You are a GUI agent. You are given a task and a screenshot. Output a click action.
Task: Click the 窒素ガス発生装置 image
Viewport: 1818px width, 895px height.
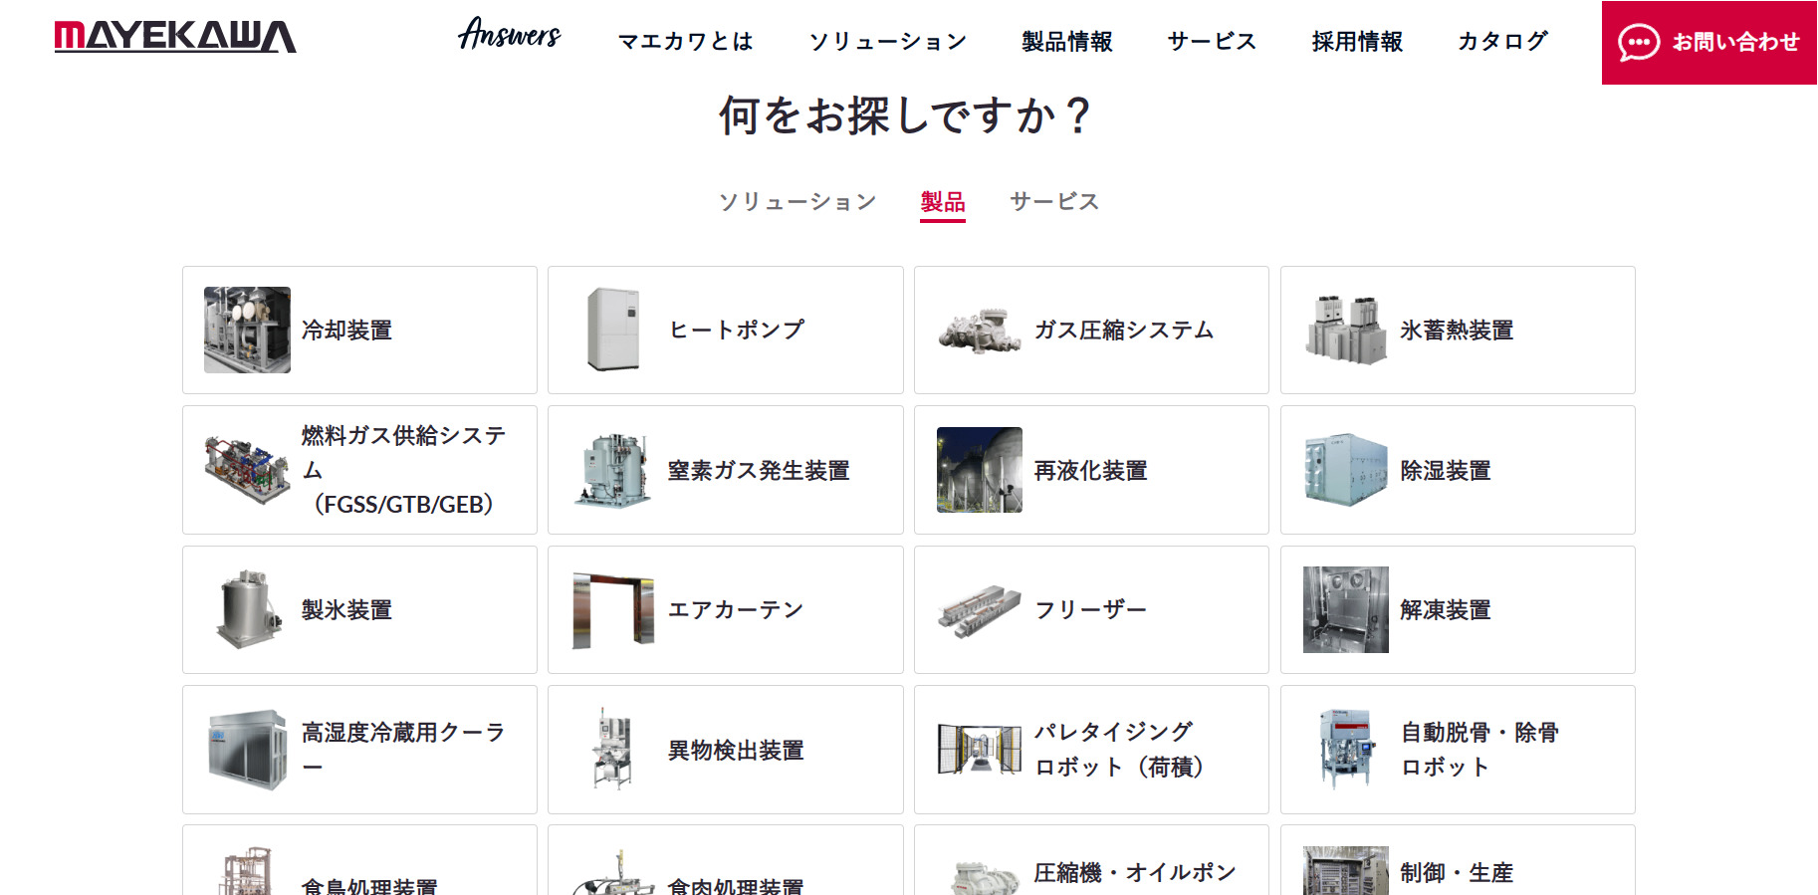613,470
